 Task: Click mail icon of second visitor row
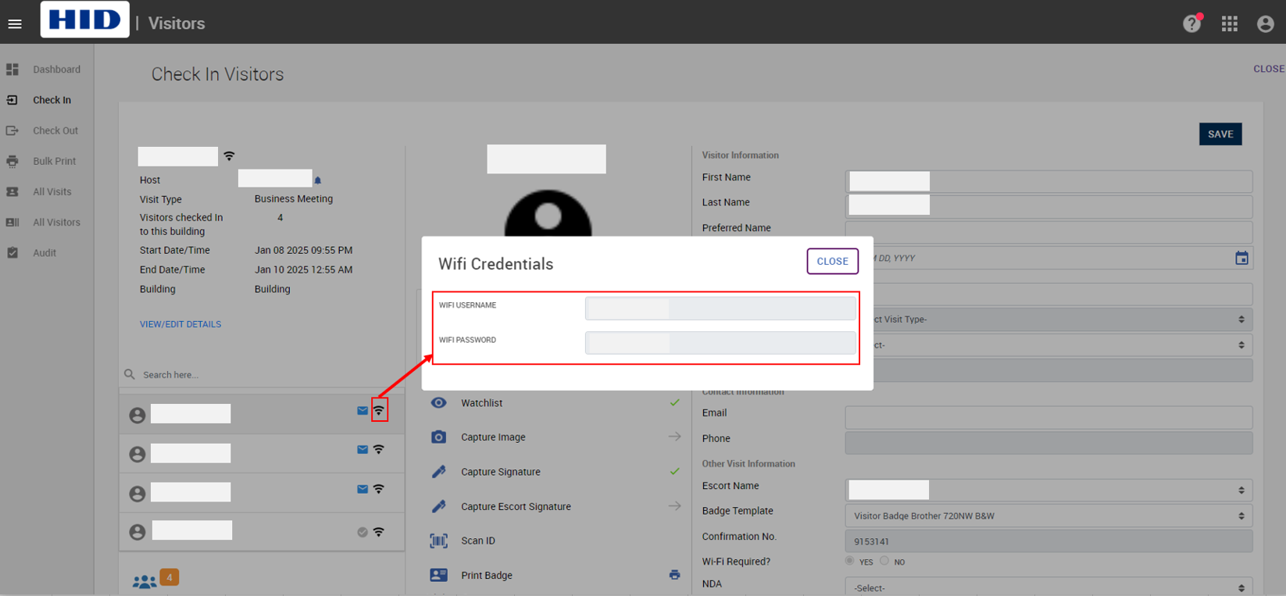(363, 450)
